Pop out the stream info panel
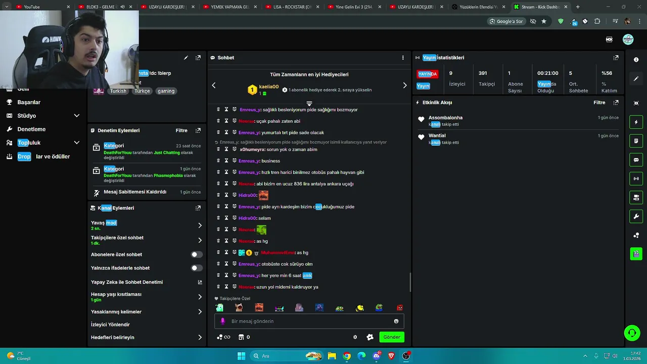 coord(198,58)
